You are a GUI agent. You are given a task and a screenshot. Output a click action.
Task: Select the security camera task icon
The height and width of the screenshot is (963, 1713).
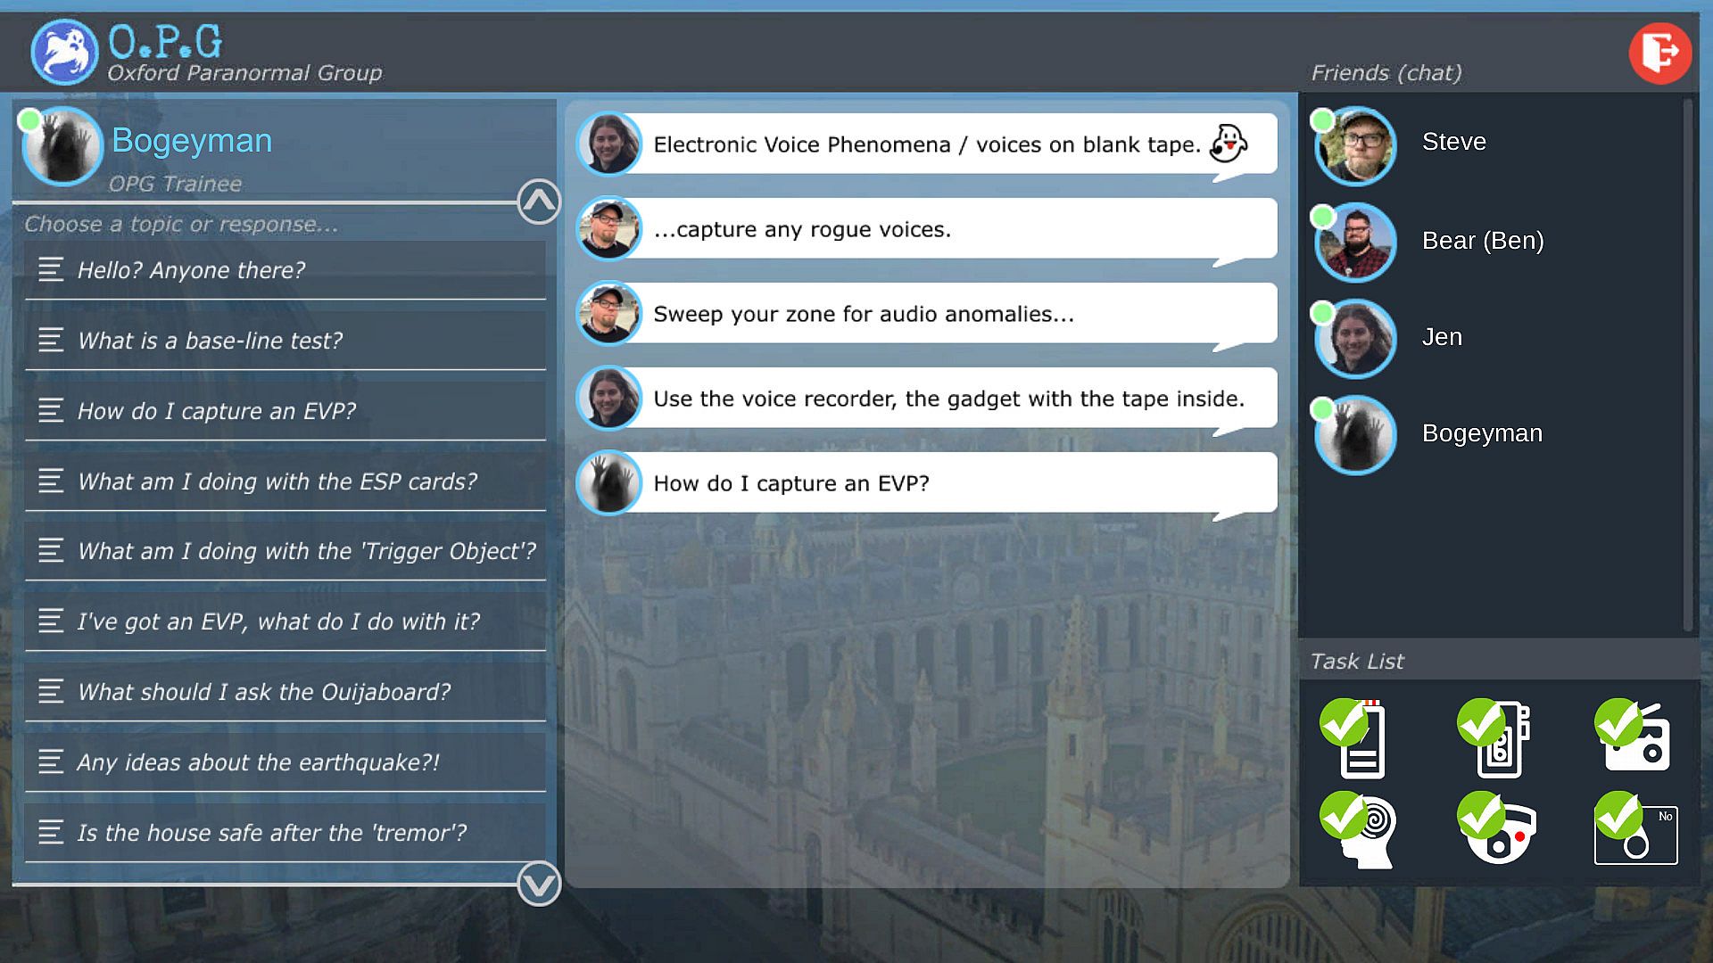[1497, 829]
